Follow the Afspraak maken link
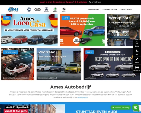Viewport: 141px width, 113px height. point(116,44)
